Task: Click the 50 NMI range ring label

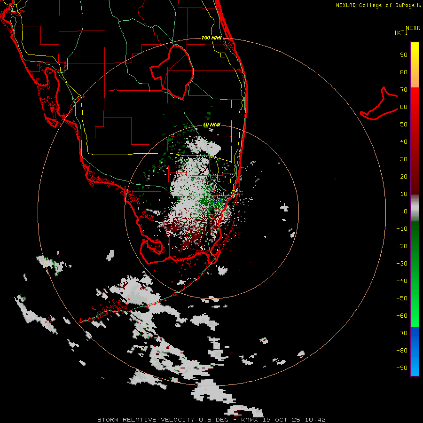Action: (211, 125)
